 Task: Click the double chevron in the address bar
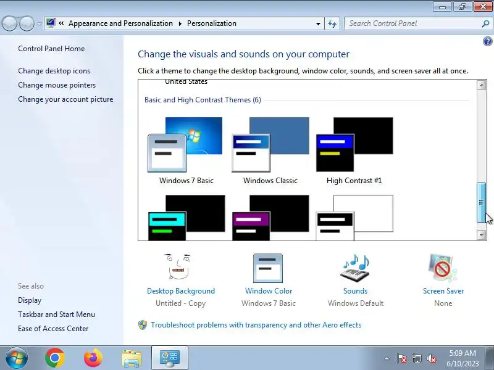point(61,23)
